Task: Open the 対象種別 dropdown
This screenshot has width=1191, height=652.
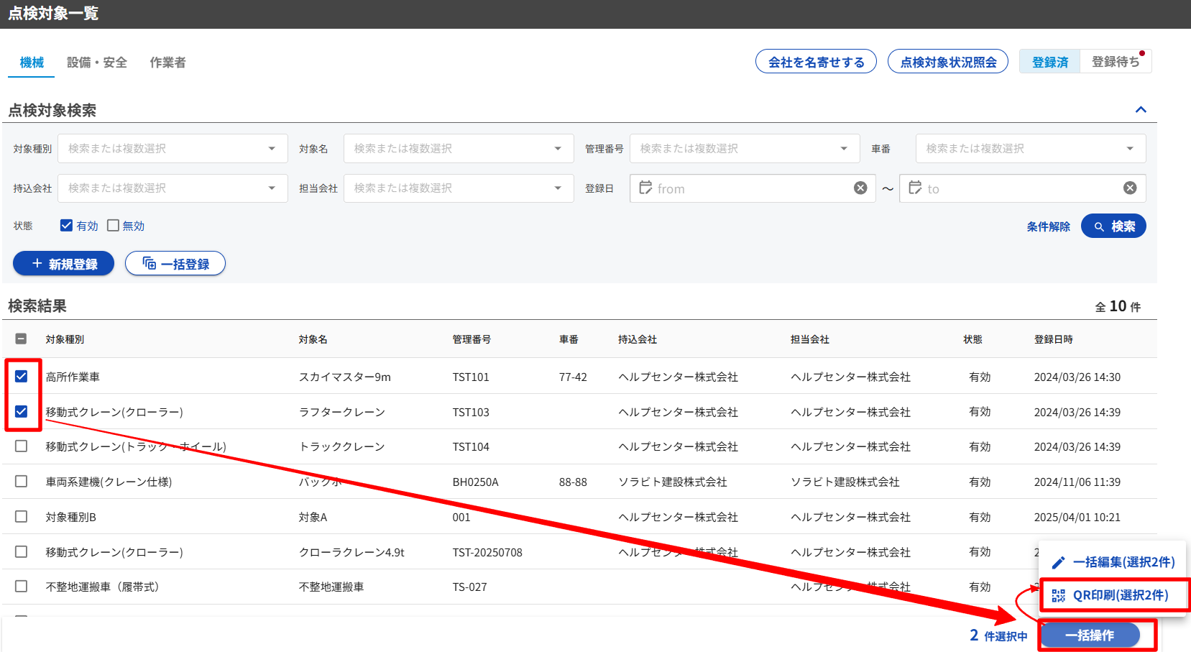Action: click(x=173, y=149)
